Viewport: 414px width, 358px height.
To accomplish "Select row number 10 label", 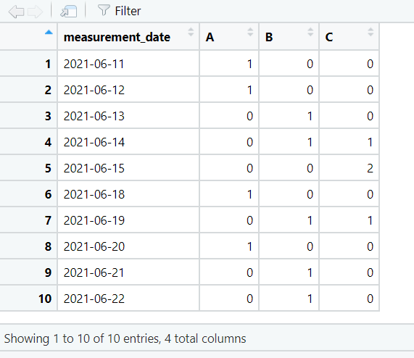I will (x=45, y=299).
